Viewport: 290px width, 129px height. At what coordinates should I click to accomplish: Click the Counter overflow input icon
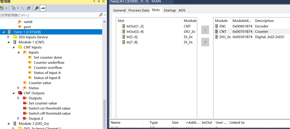click(x=30, y=67)
